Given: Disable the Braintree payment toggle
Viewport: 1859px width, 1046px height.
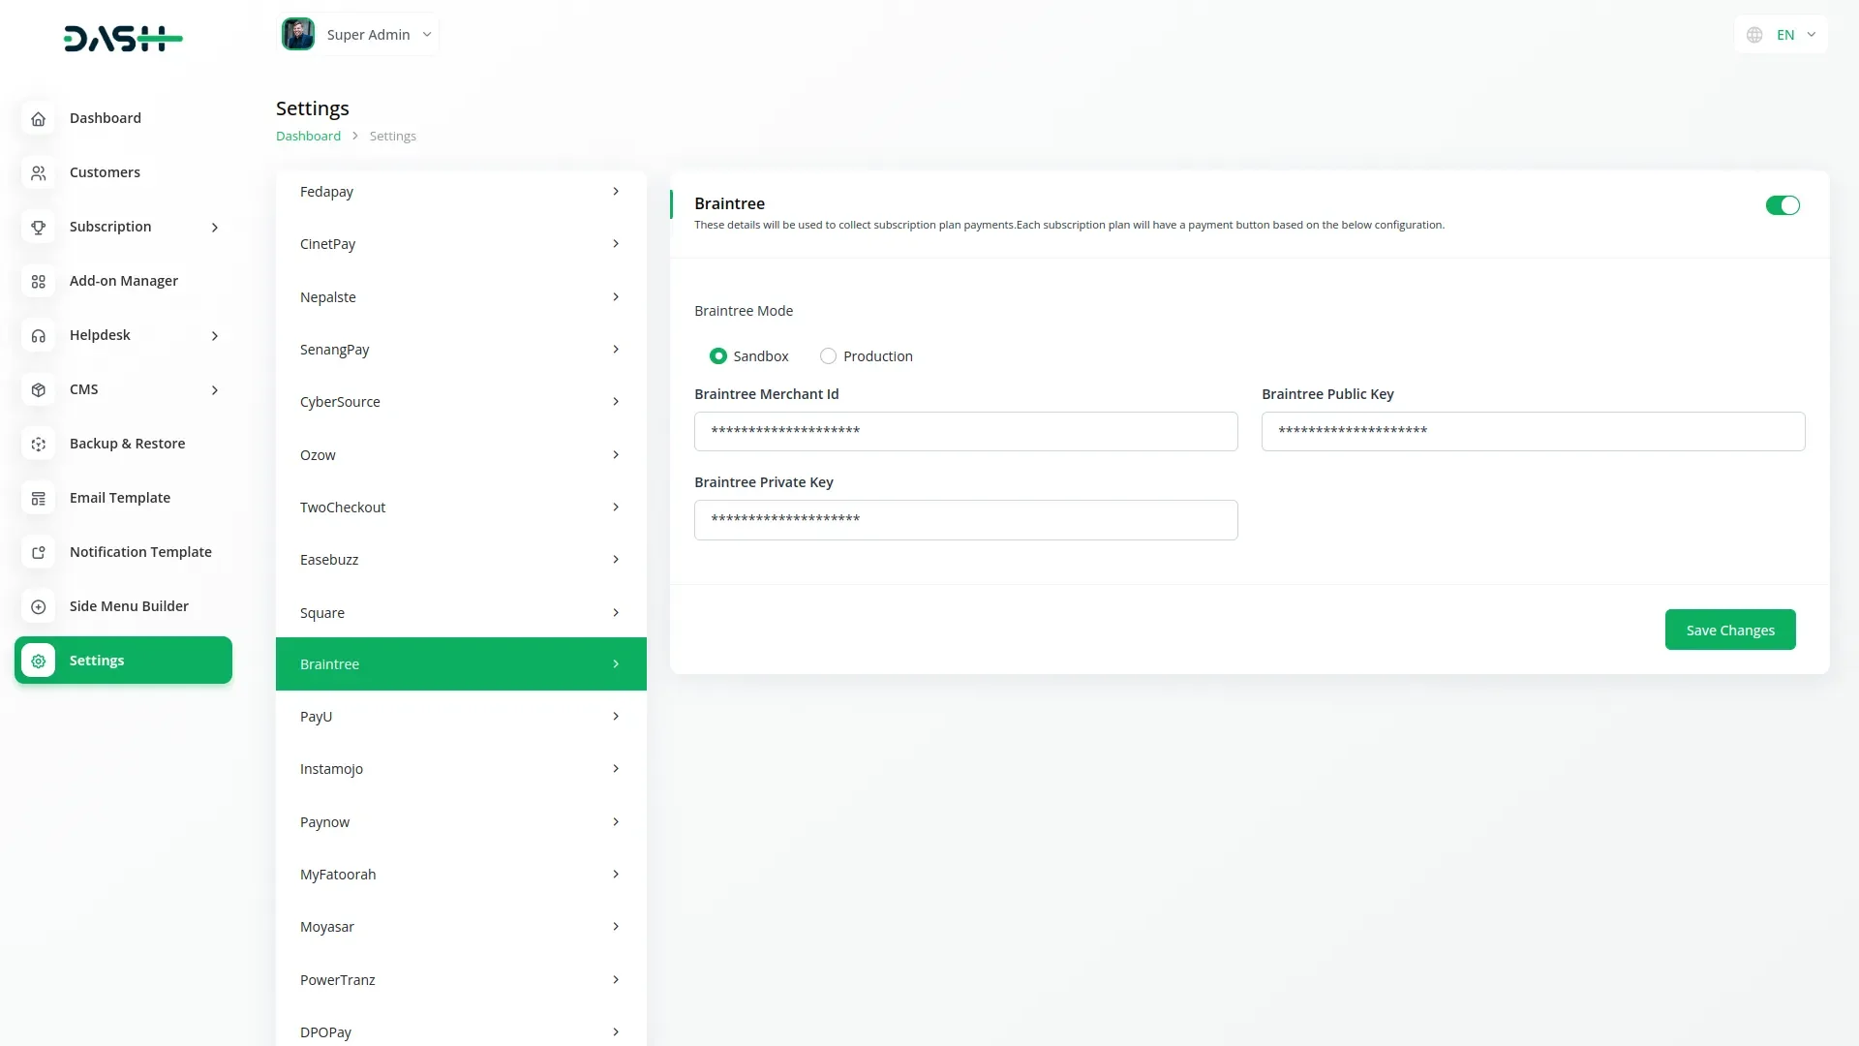Looking at the screenshot, I should click(x=1782, y=205).
